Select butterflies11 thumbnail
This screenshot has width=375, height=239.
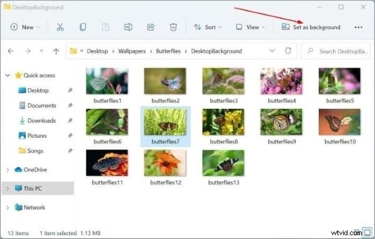(107, 163)
